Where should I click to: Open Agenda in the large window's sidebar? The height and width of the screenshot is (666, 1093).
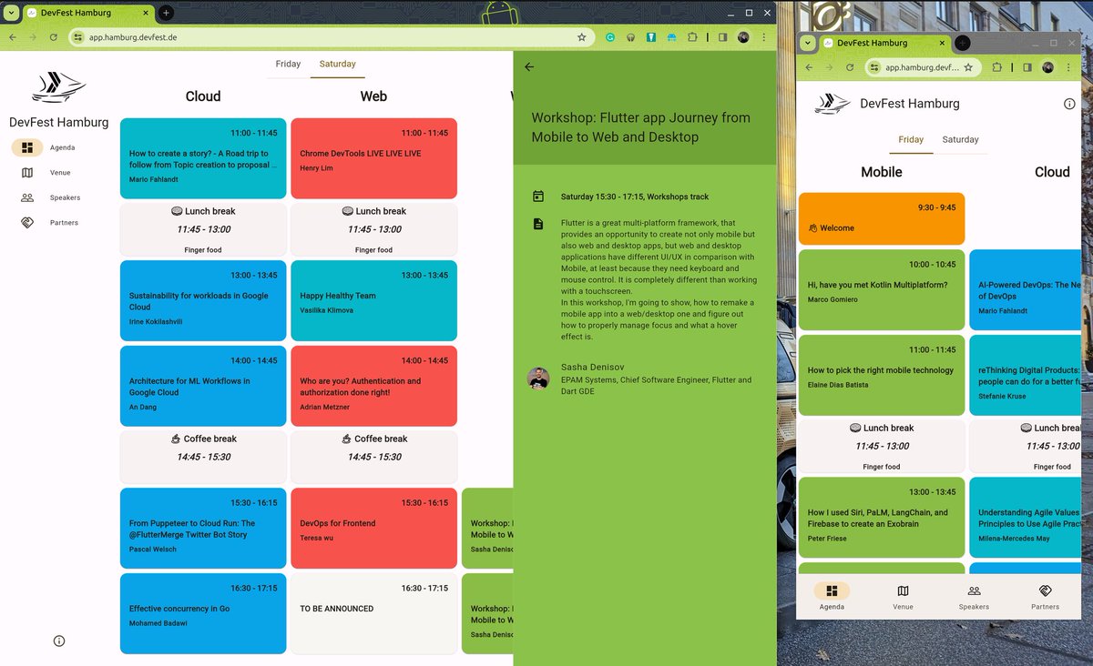click(x=44, y=147)
